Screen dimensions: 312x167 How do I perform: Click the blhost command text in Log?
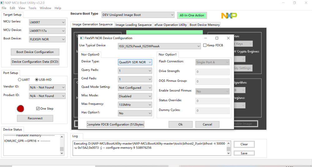[x=149, y=146]
